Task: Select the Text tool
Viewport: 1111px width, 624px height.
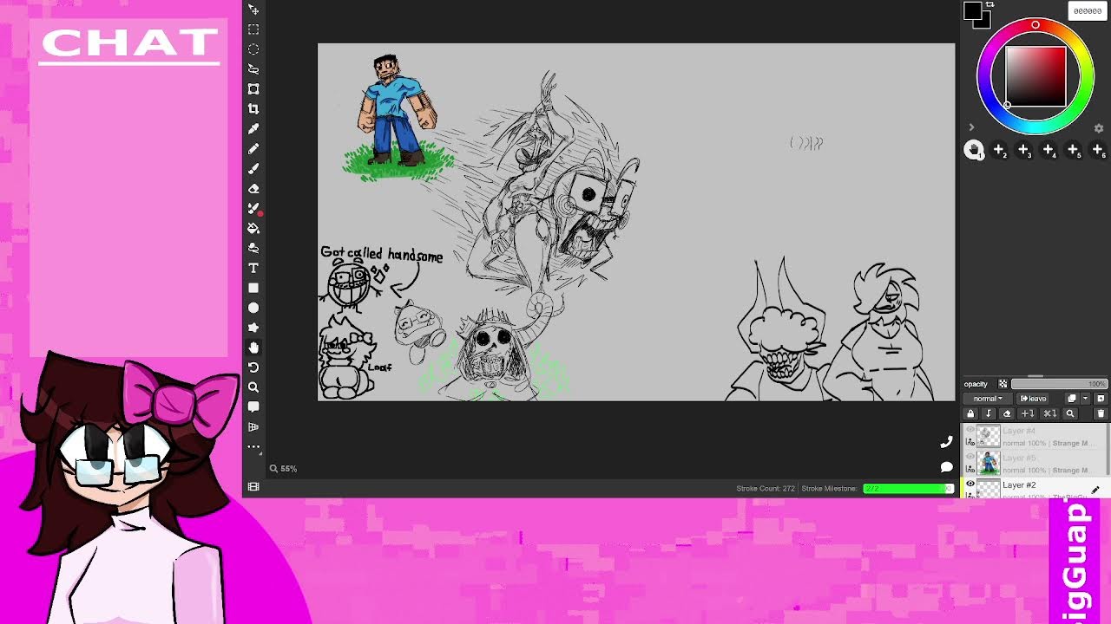Action: coord(253,268)
